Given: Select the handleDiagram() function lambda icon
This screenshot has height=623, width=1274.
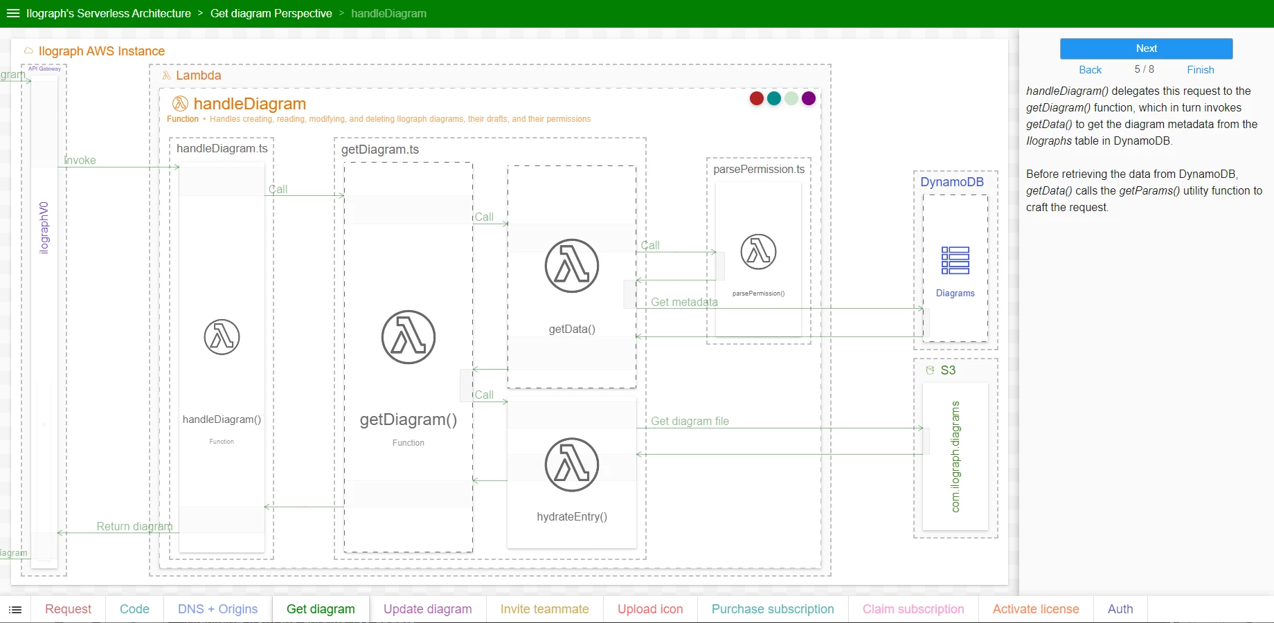Looking at the screenshot, I should (x=222, y=337).
